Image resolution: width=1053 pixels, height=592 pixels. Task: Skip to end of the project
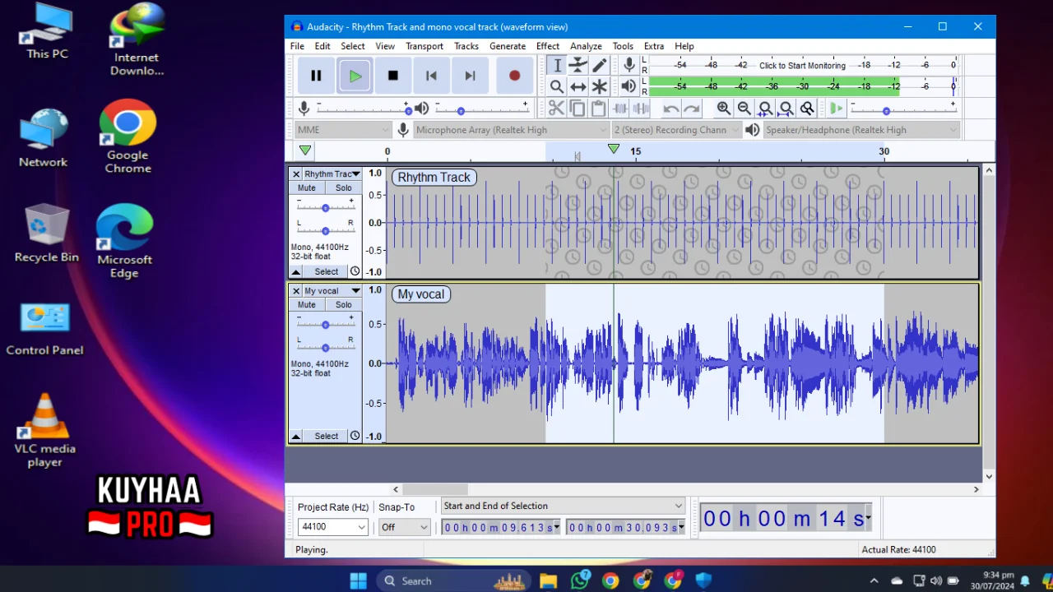click(x=470, y=76)
